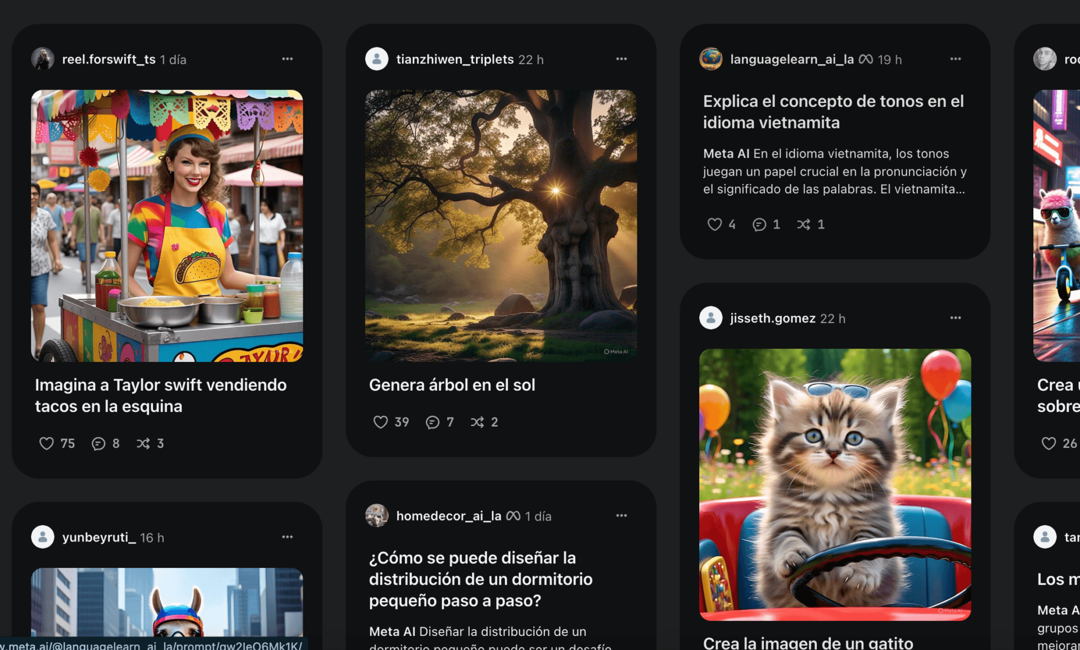Read Meta AI answer about distribución de dormitorio
The height and width of the screenshot is (650, 1080).
(490, 638)
